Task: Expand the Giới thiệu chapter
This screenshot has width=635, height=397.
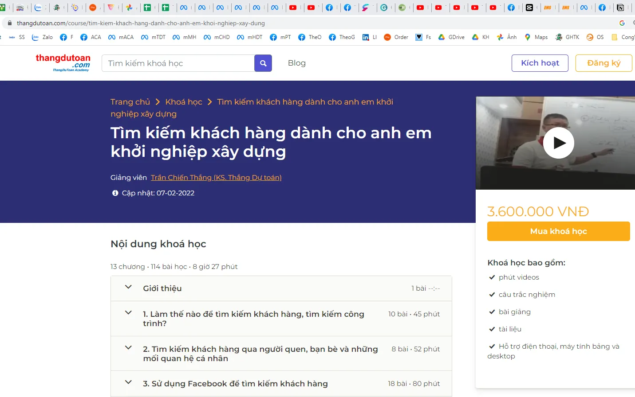Action: [128, 287]
